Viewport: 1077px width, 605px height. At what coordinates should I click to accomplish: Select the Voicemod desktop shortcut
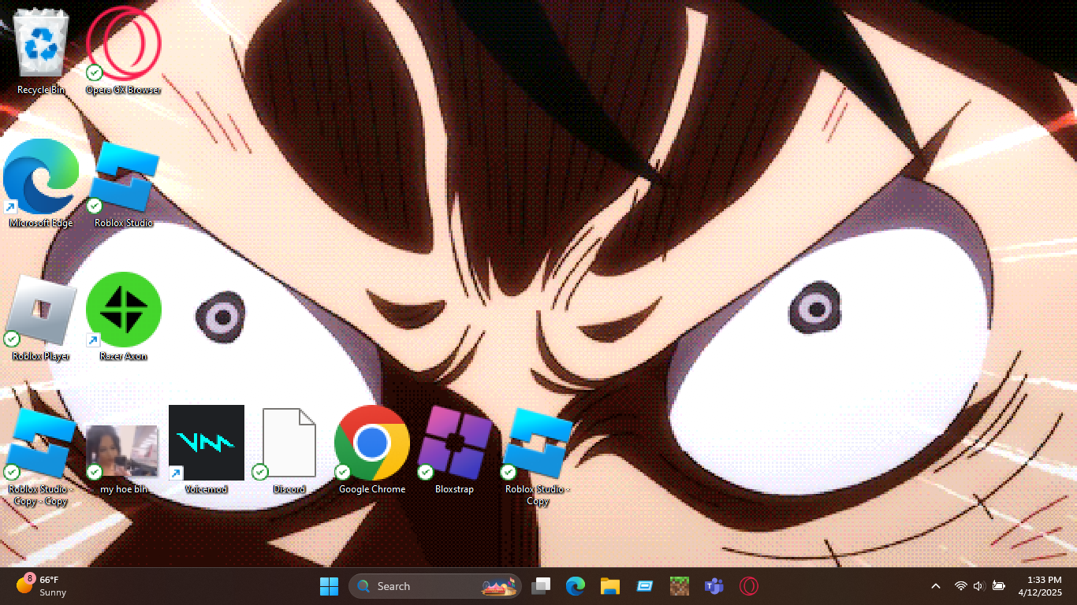(207, 451)
